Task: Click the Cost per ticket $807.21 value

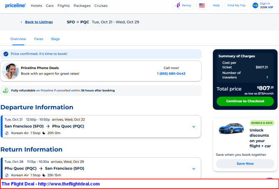Action: 262,67
